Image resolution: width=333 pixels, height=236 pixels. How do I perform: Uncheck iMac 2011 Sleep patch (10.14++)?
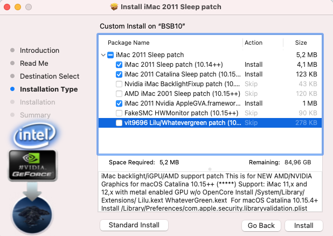click(119, 65)
